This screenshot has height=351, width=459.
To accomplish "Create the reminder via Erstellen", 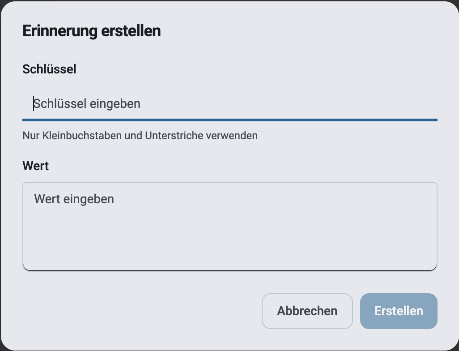I will coord(399,311).
